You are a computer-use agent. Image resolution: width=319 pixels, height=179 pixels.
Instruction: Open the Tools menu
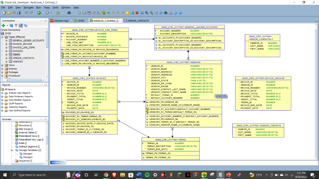(55, 7)
